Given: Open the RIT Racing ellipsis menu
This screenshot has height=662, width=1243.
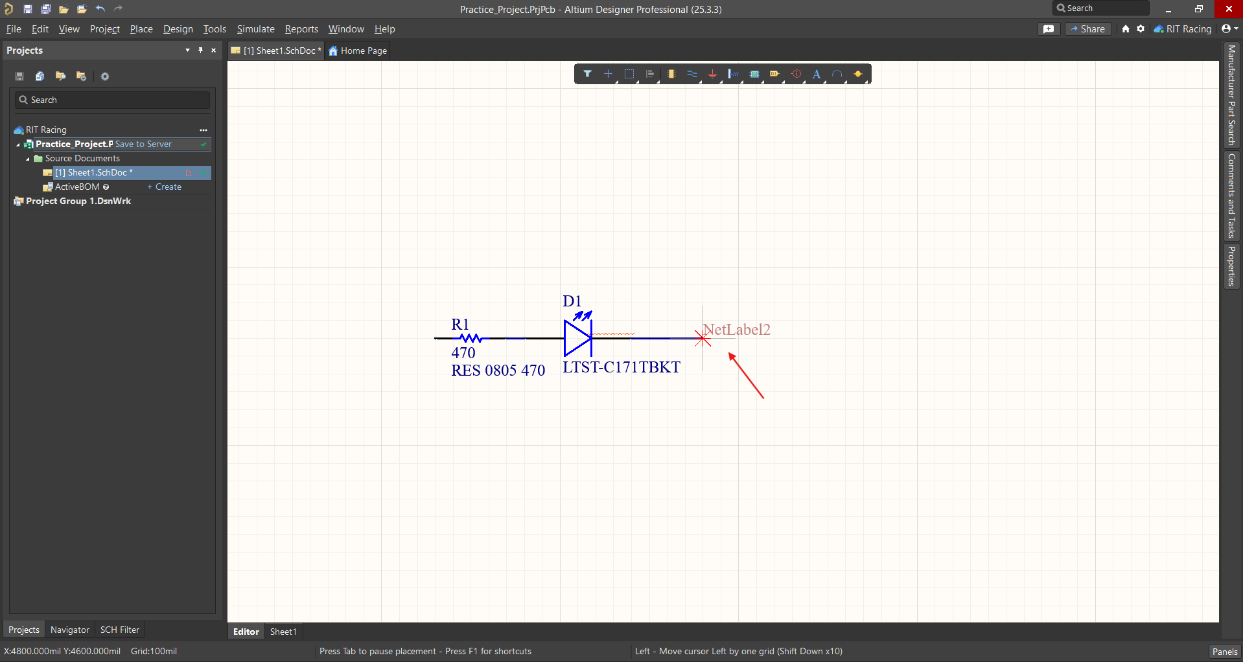Looking at the screenshot, I should [x=203, y=130].
